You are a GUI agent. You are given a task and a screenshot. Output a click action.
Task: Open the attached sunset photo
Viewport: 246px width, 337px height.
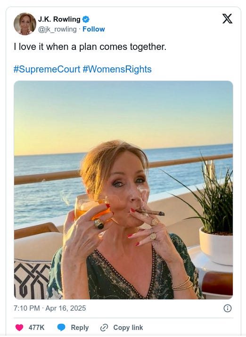pyautogui.click(x=123, y=190)
